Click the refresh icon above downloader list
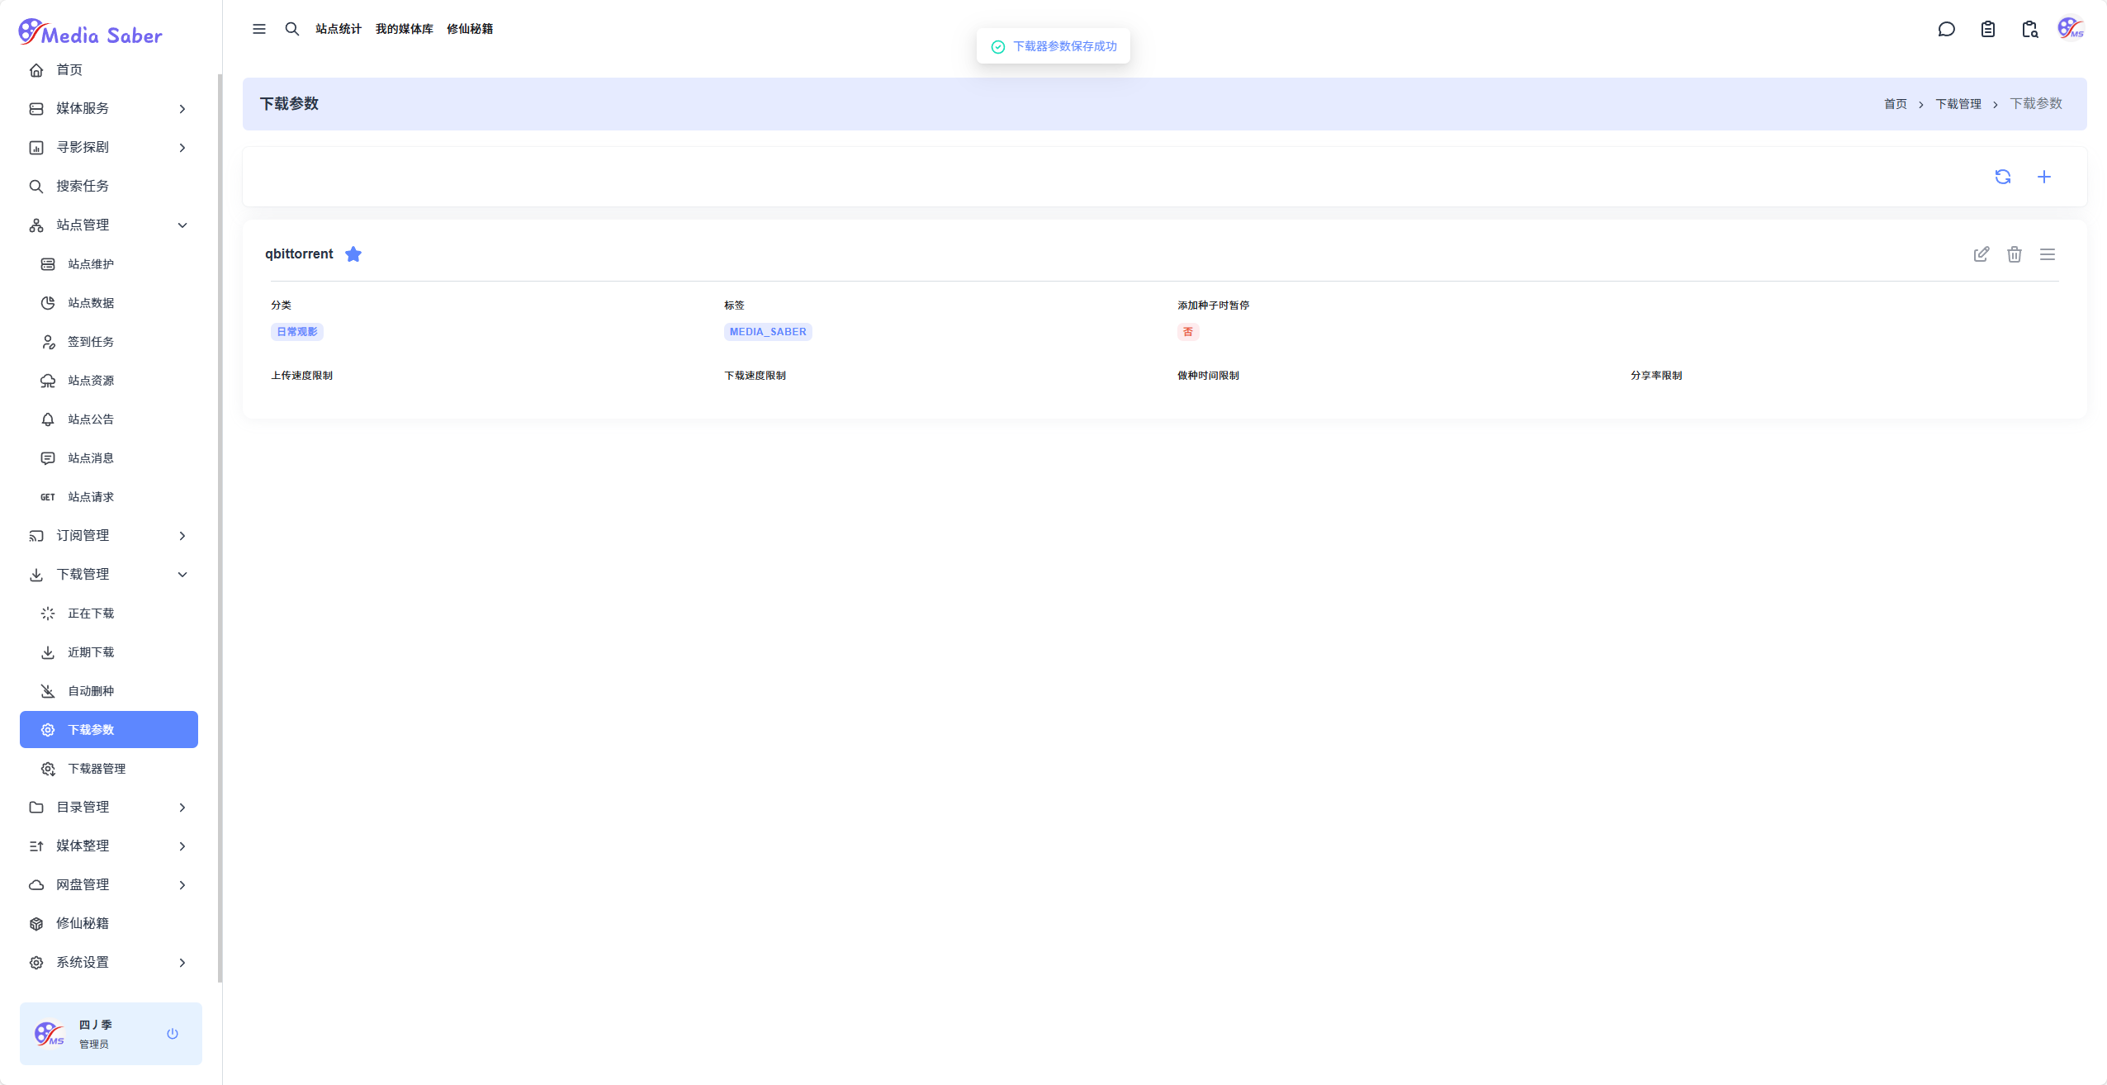The image size is (2107, 1085). (2002, 177)
